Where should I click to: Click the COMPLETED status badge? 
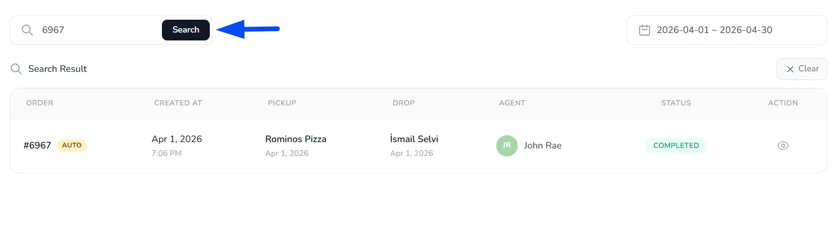click(x=676, y=145)
